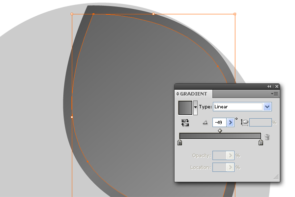Open the angle value dropdown arrow
Screen dimensions: 295x197
point(230,123)
